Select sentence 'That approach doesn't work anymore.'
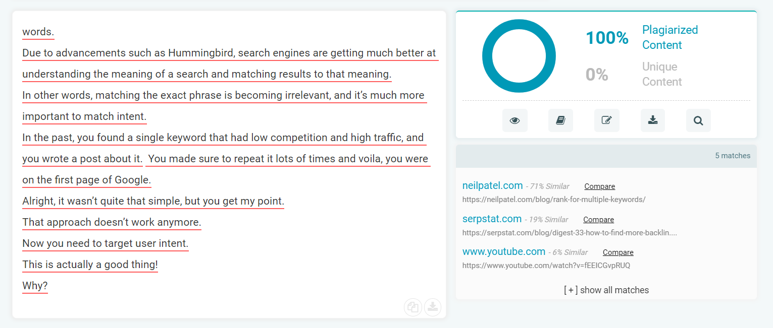 click(x=112, y=222)
